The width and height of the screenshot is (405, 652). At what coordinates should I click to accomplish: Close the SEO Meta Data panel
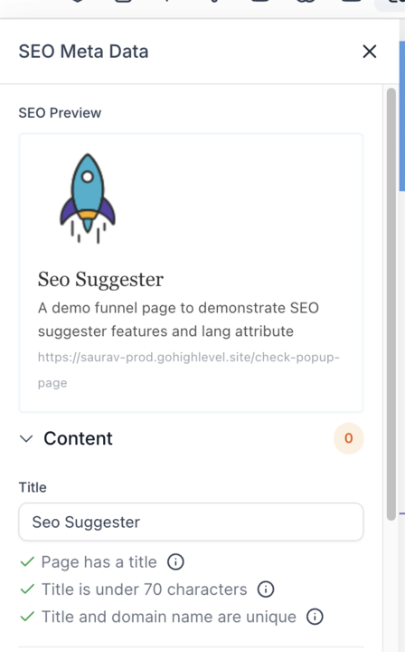[x=370, y=52]
